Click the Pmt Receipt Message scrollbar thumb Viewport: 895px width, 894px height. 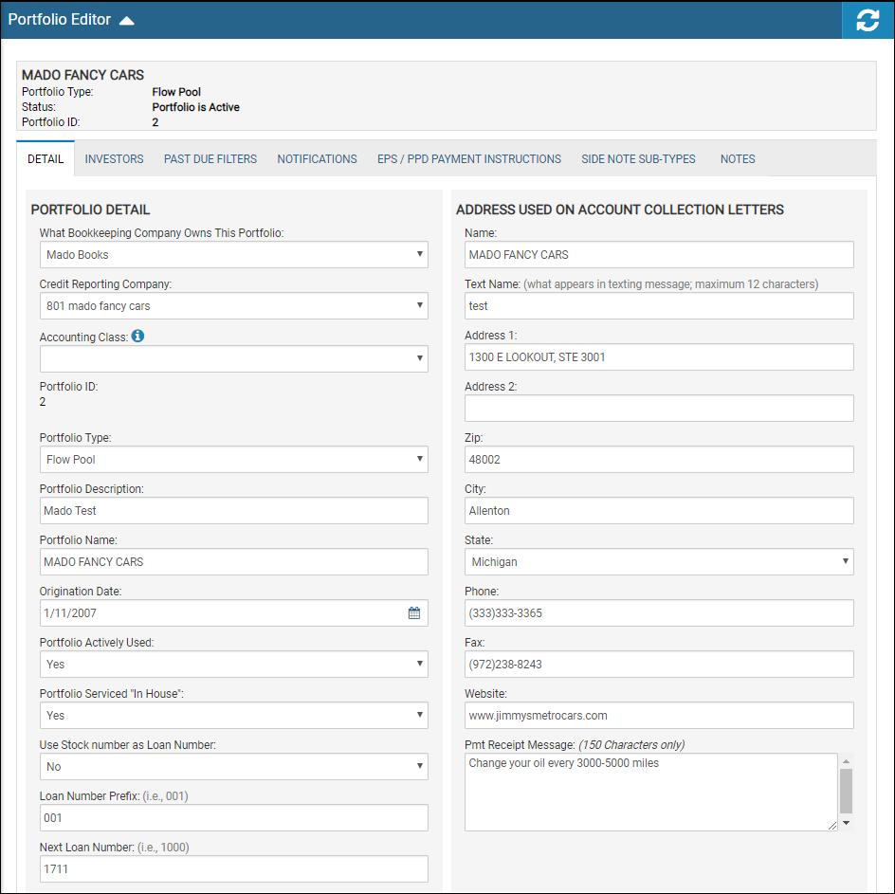(x=847, y=791)
